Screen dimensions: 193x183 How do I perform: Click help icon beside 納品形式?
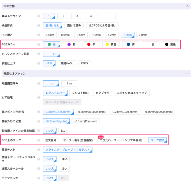[39, 25]
